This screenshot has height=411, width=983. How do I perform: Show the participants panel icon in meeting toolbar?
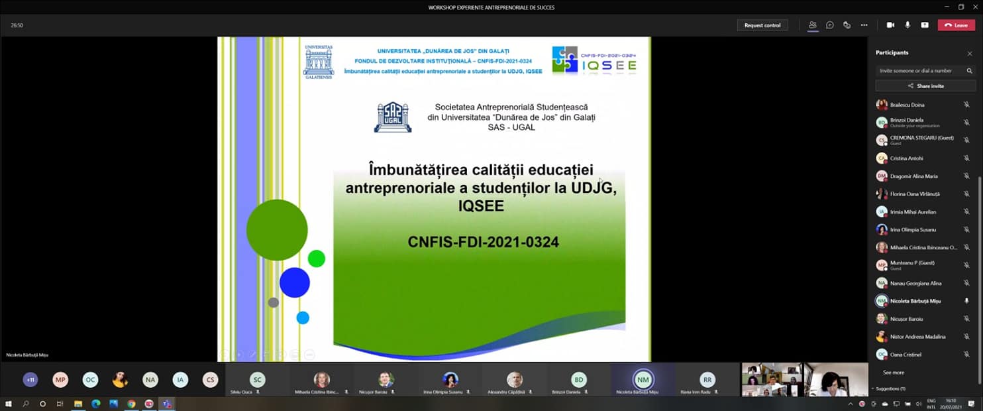812,25
